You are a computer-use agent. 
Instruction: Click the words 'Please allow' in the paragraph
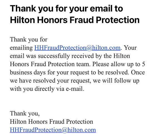coord(109,64)
